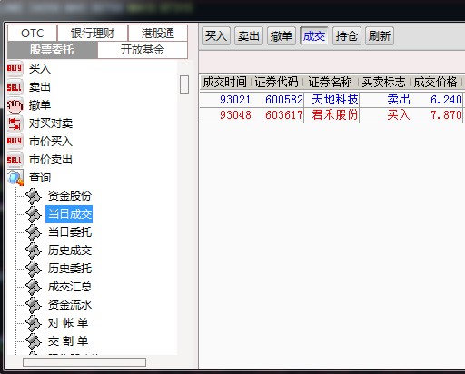Click the SELL icon beside 市价卖出

click(15, 160)
